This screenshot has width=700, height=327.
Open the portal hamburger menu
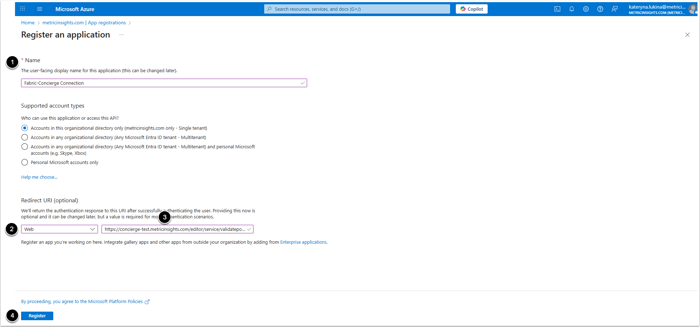pyautogui.click(x=40, y=9)
